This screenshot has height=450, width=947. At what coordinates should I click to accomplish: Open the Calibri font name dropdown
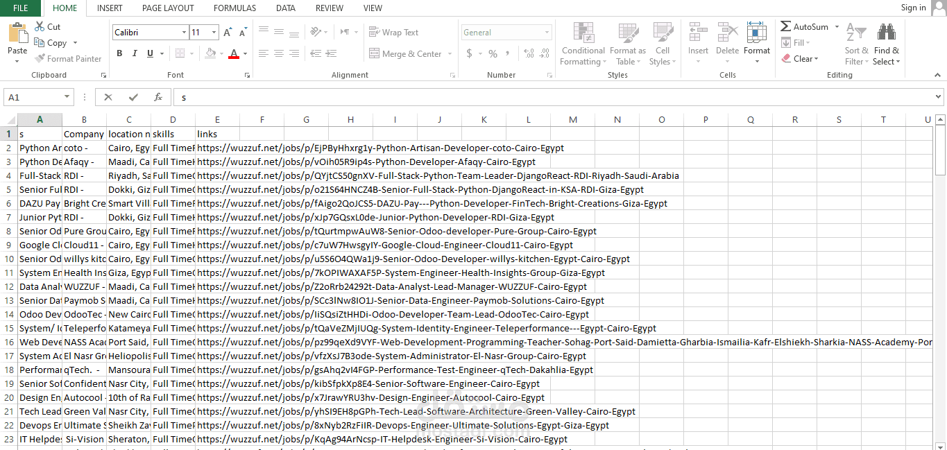[x=184, y=33]
